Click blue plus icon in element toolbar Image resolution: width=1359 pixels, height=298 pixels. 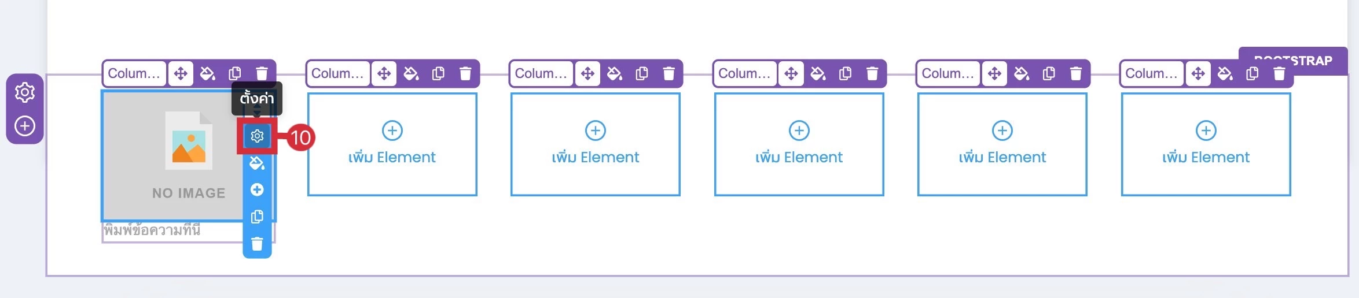coord(257,190)
